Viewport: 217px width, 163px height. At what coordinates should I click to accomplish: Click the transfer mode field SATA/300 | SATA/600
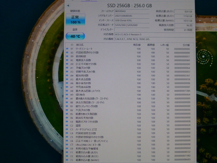(x=132, y=25)
